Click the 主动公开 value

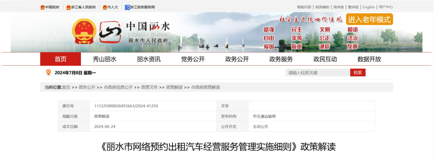[260, 127]
